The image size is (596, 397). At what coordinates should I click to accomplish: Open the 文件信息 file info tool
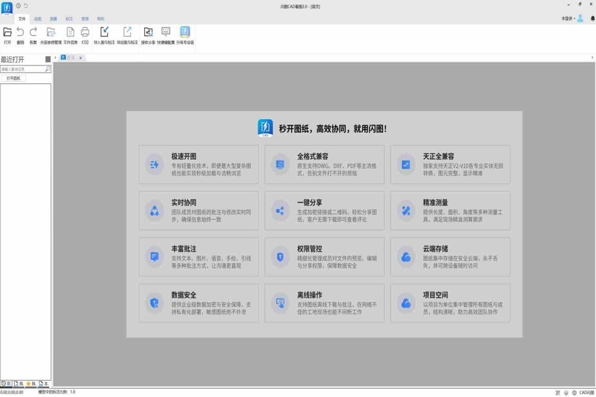(70, 35)
